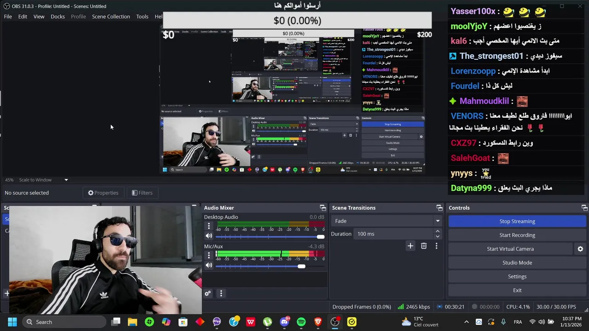Screen dimensions: 589x331
Task: Open the File menu
Action: [8, 17]
